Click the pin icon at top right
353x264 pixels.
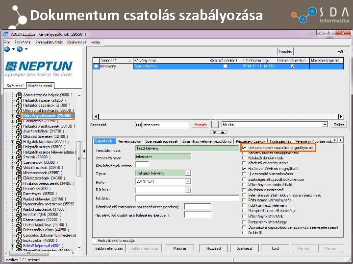coord(340,52)
